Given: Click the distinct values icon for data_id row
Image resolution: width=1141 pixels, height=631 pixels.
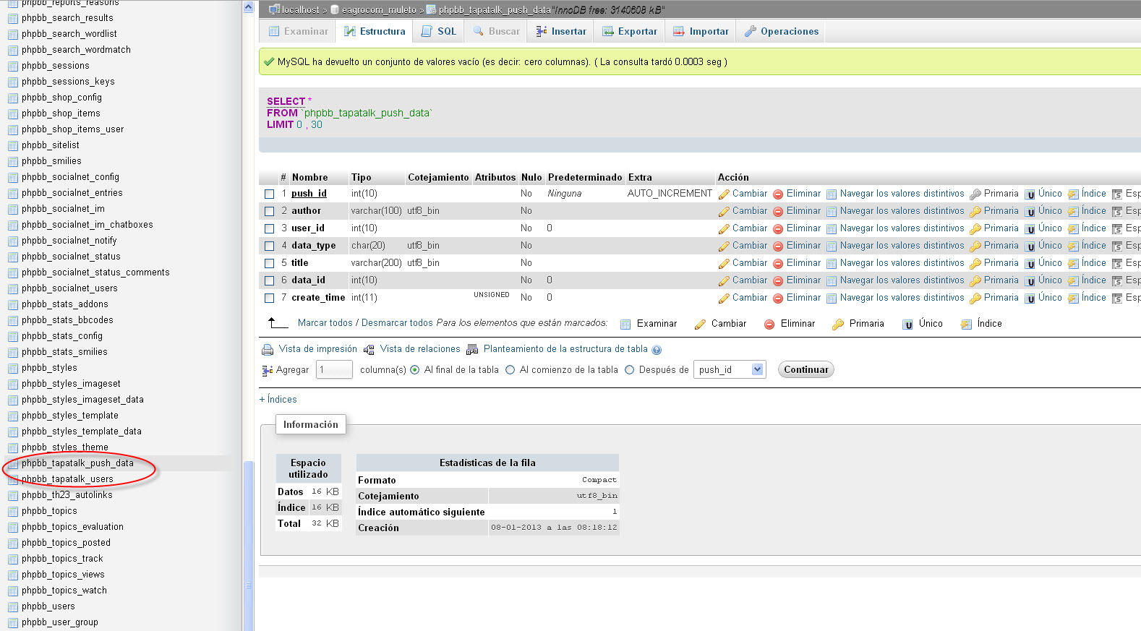Looking at the screenshot, I should tap(832, 281).
